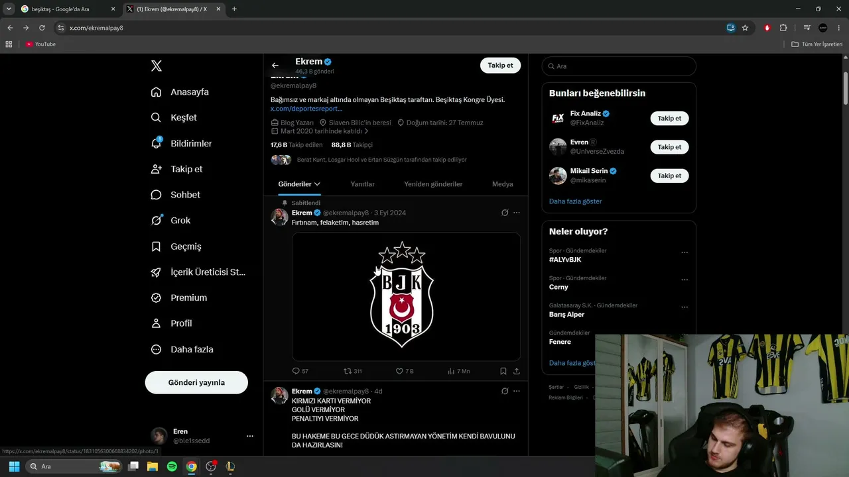Switch to the Medya tab

(x=503, y=184)
